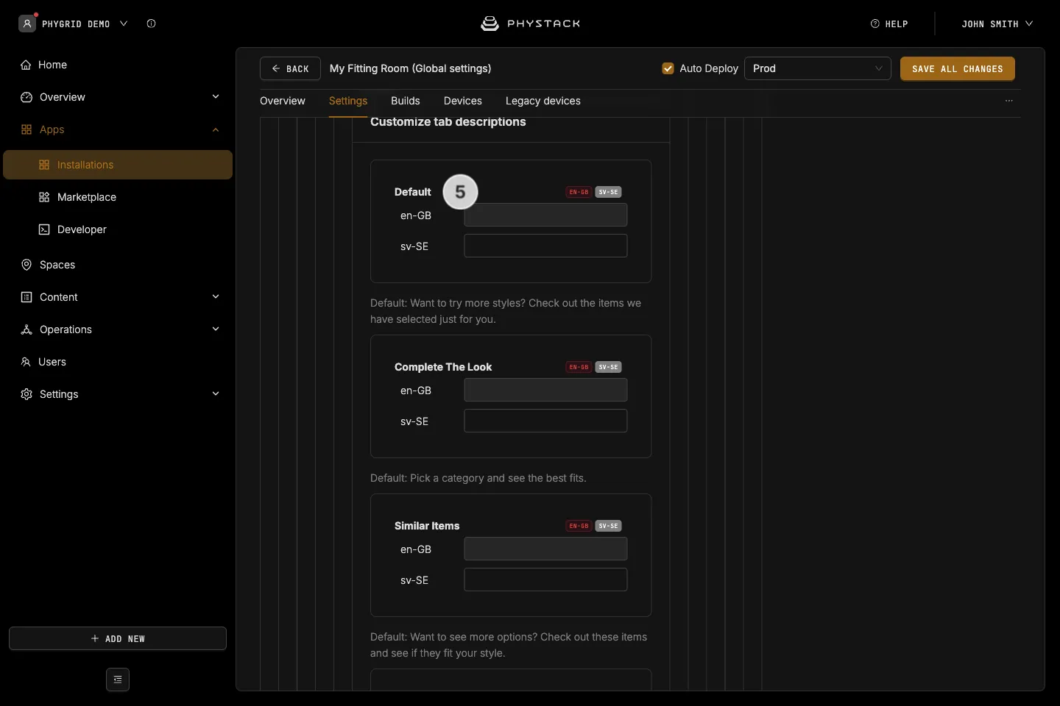Click the Phystack logo icon

point(490,24)
